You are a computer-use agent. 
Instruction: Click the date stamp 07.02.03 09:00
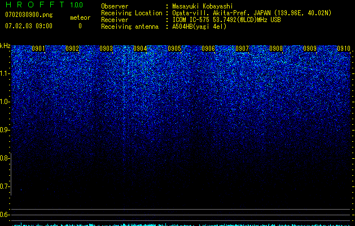pos(29,26)
